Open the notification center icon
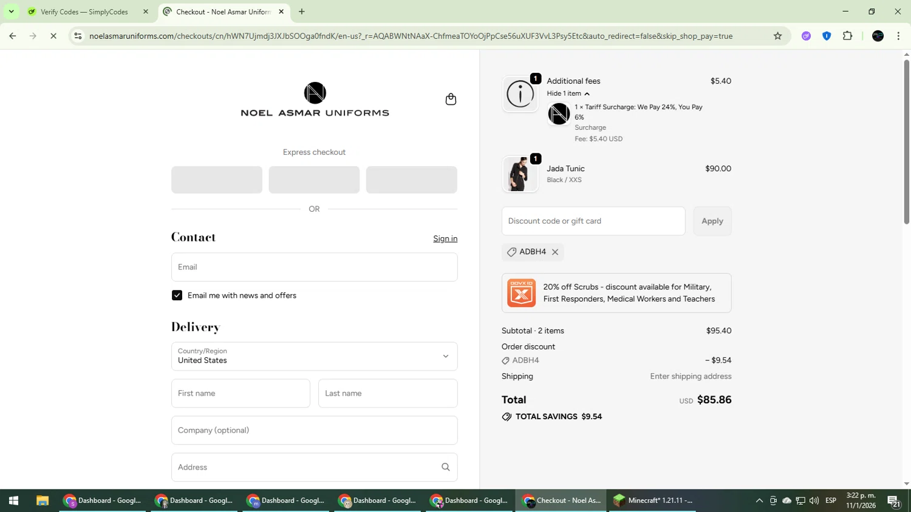 pyautogui.click(x=893, y=500)
